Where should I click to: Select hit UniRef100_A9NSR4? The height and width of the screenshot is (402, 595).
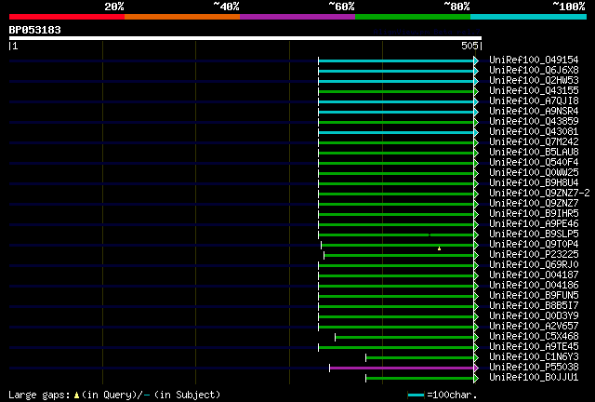(534, 112)
